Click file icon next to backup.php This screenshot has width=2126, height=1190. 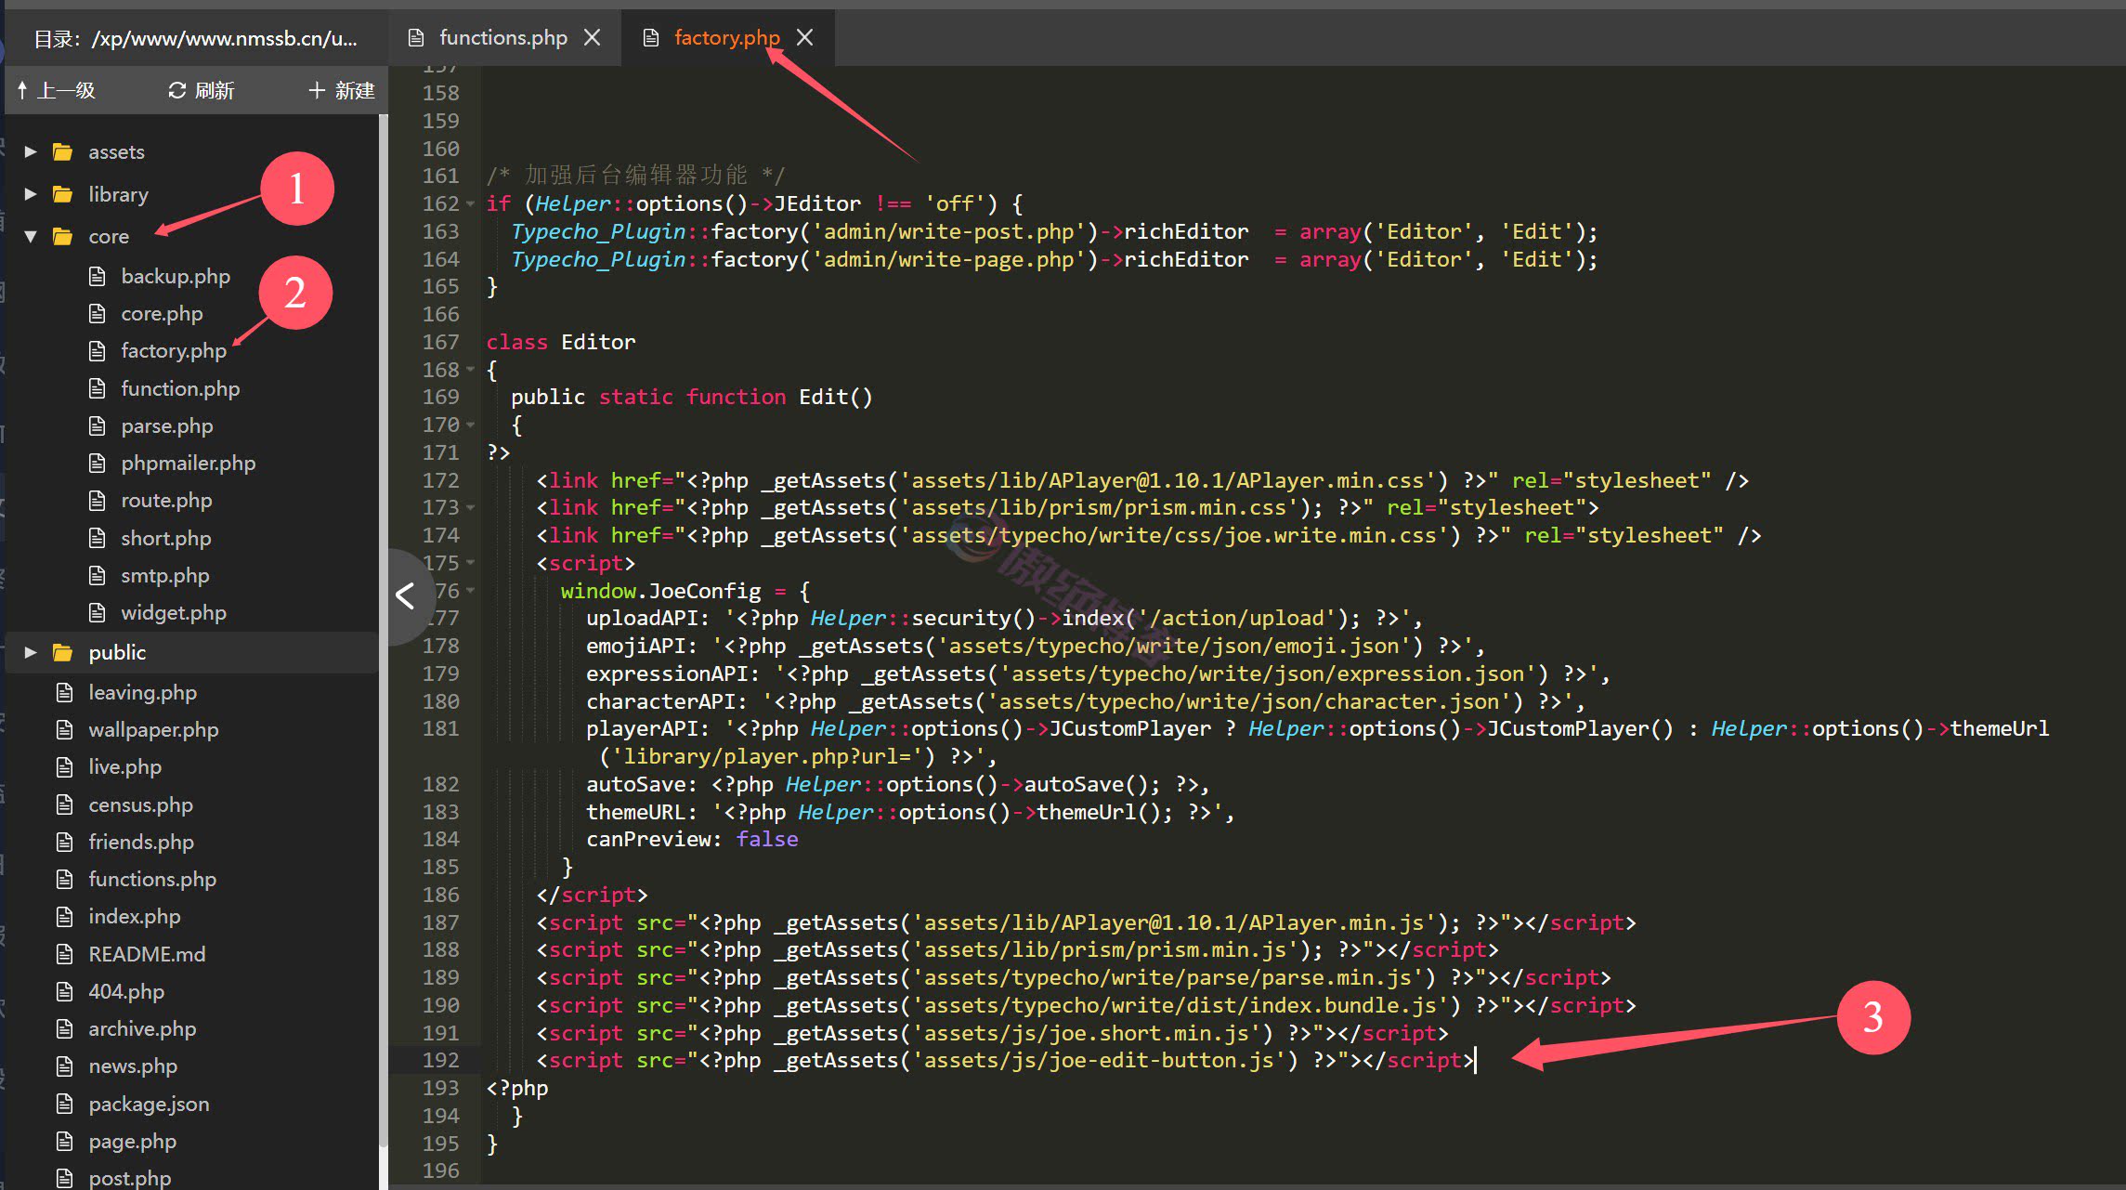[x=97, y=276]
